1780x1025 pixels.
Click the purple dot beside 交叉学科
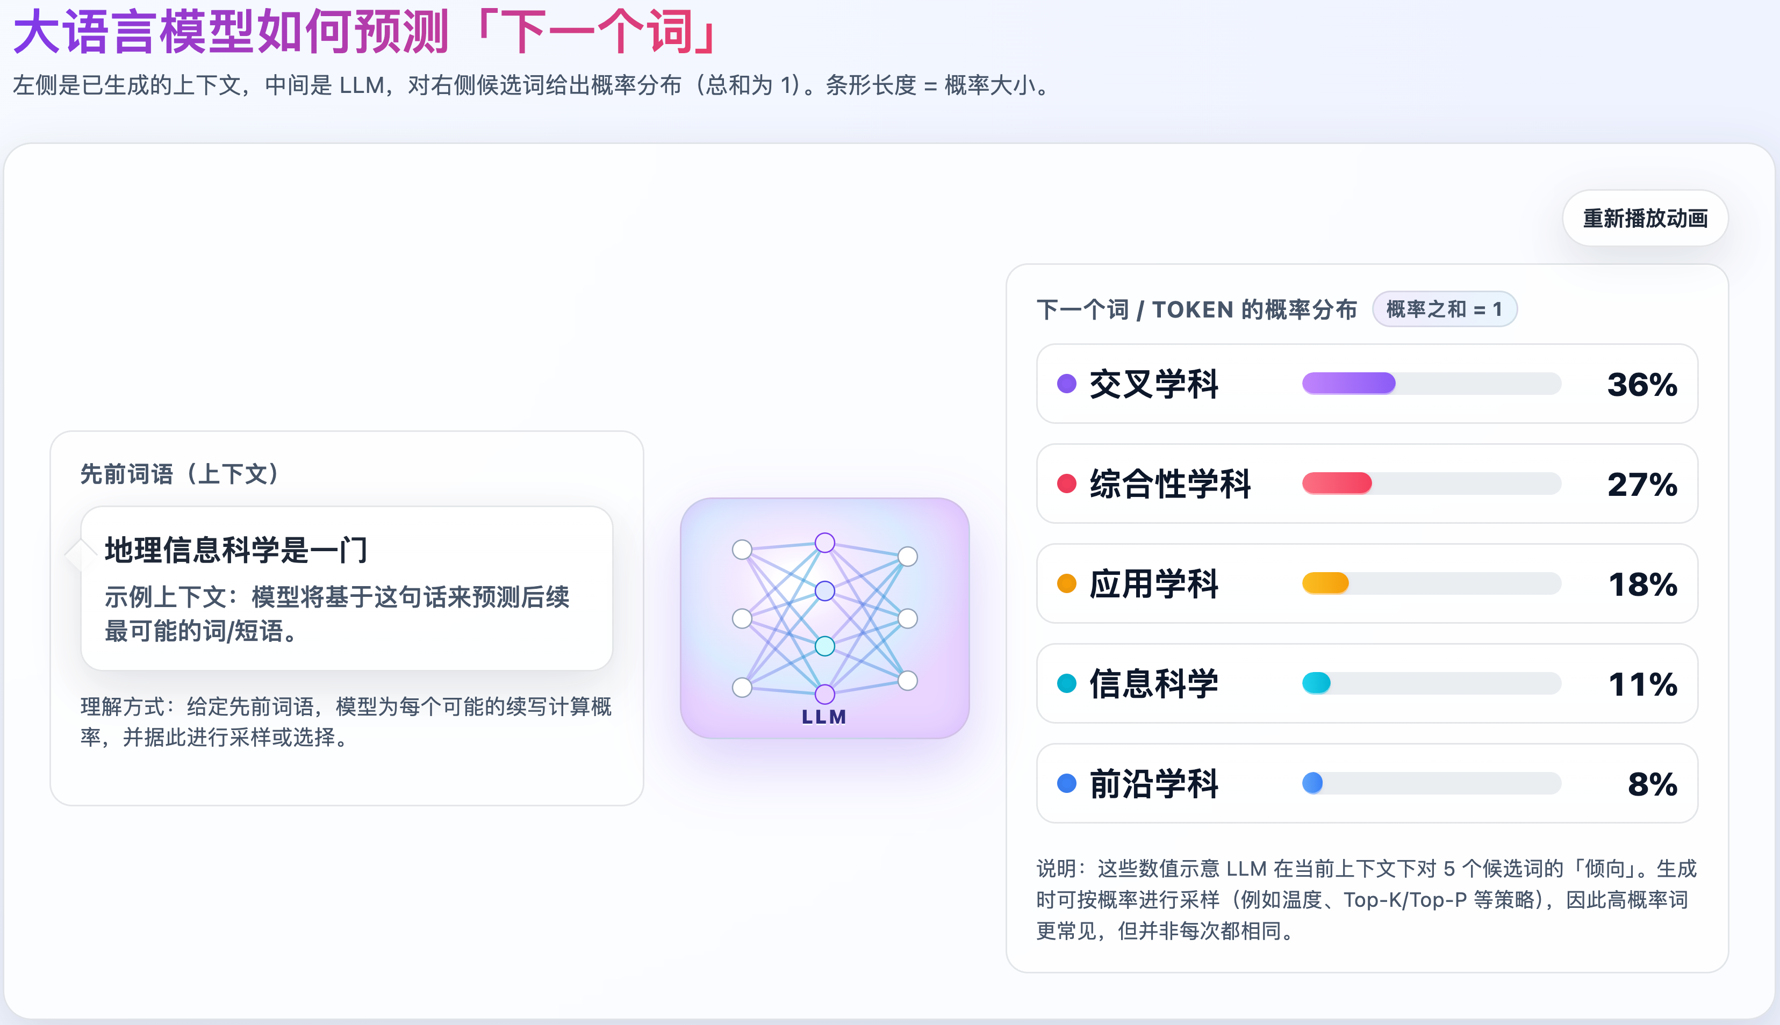tap(1067, 385)
